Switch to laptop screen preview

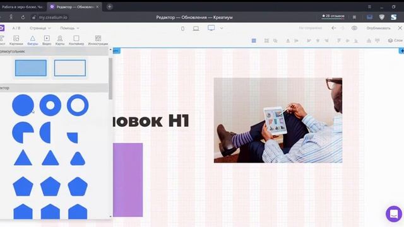(196, 28)
